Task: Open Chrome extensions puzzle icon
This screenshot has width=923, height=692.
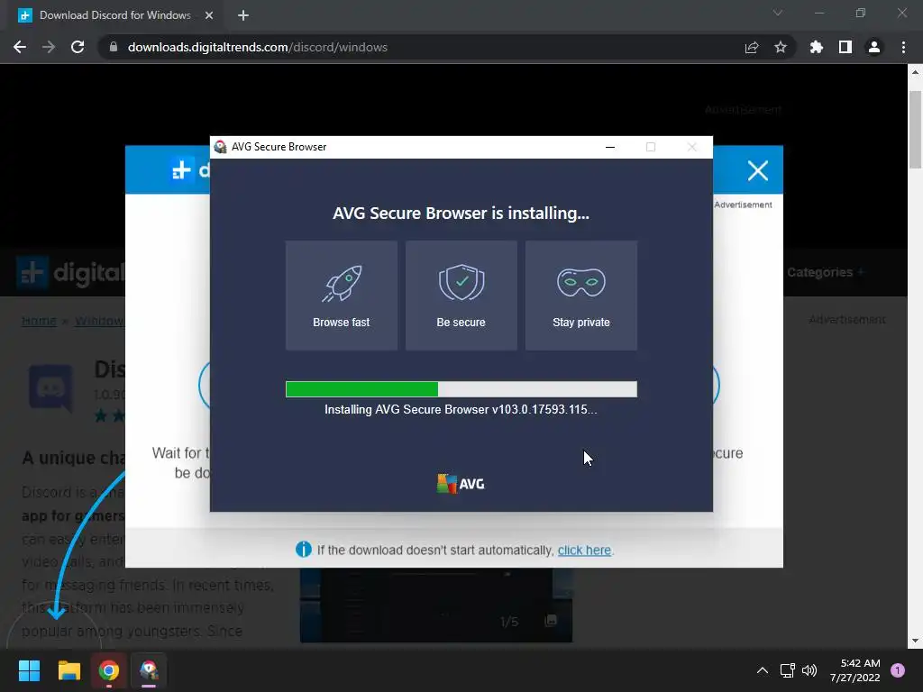Action: (x=817, y=47)
